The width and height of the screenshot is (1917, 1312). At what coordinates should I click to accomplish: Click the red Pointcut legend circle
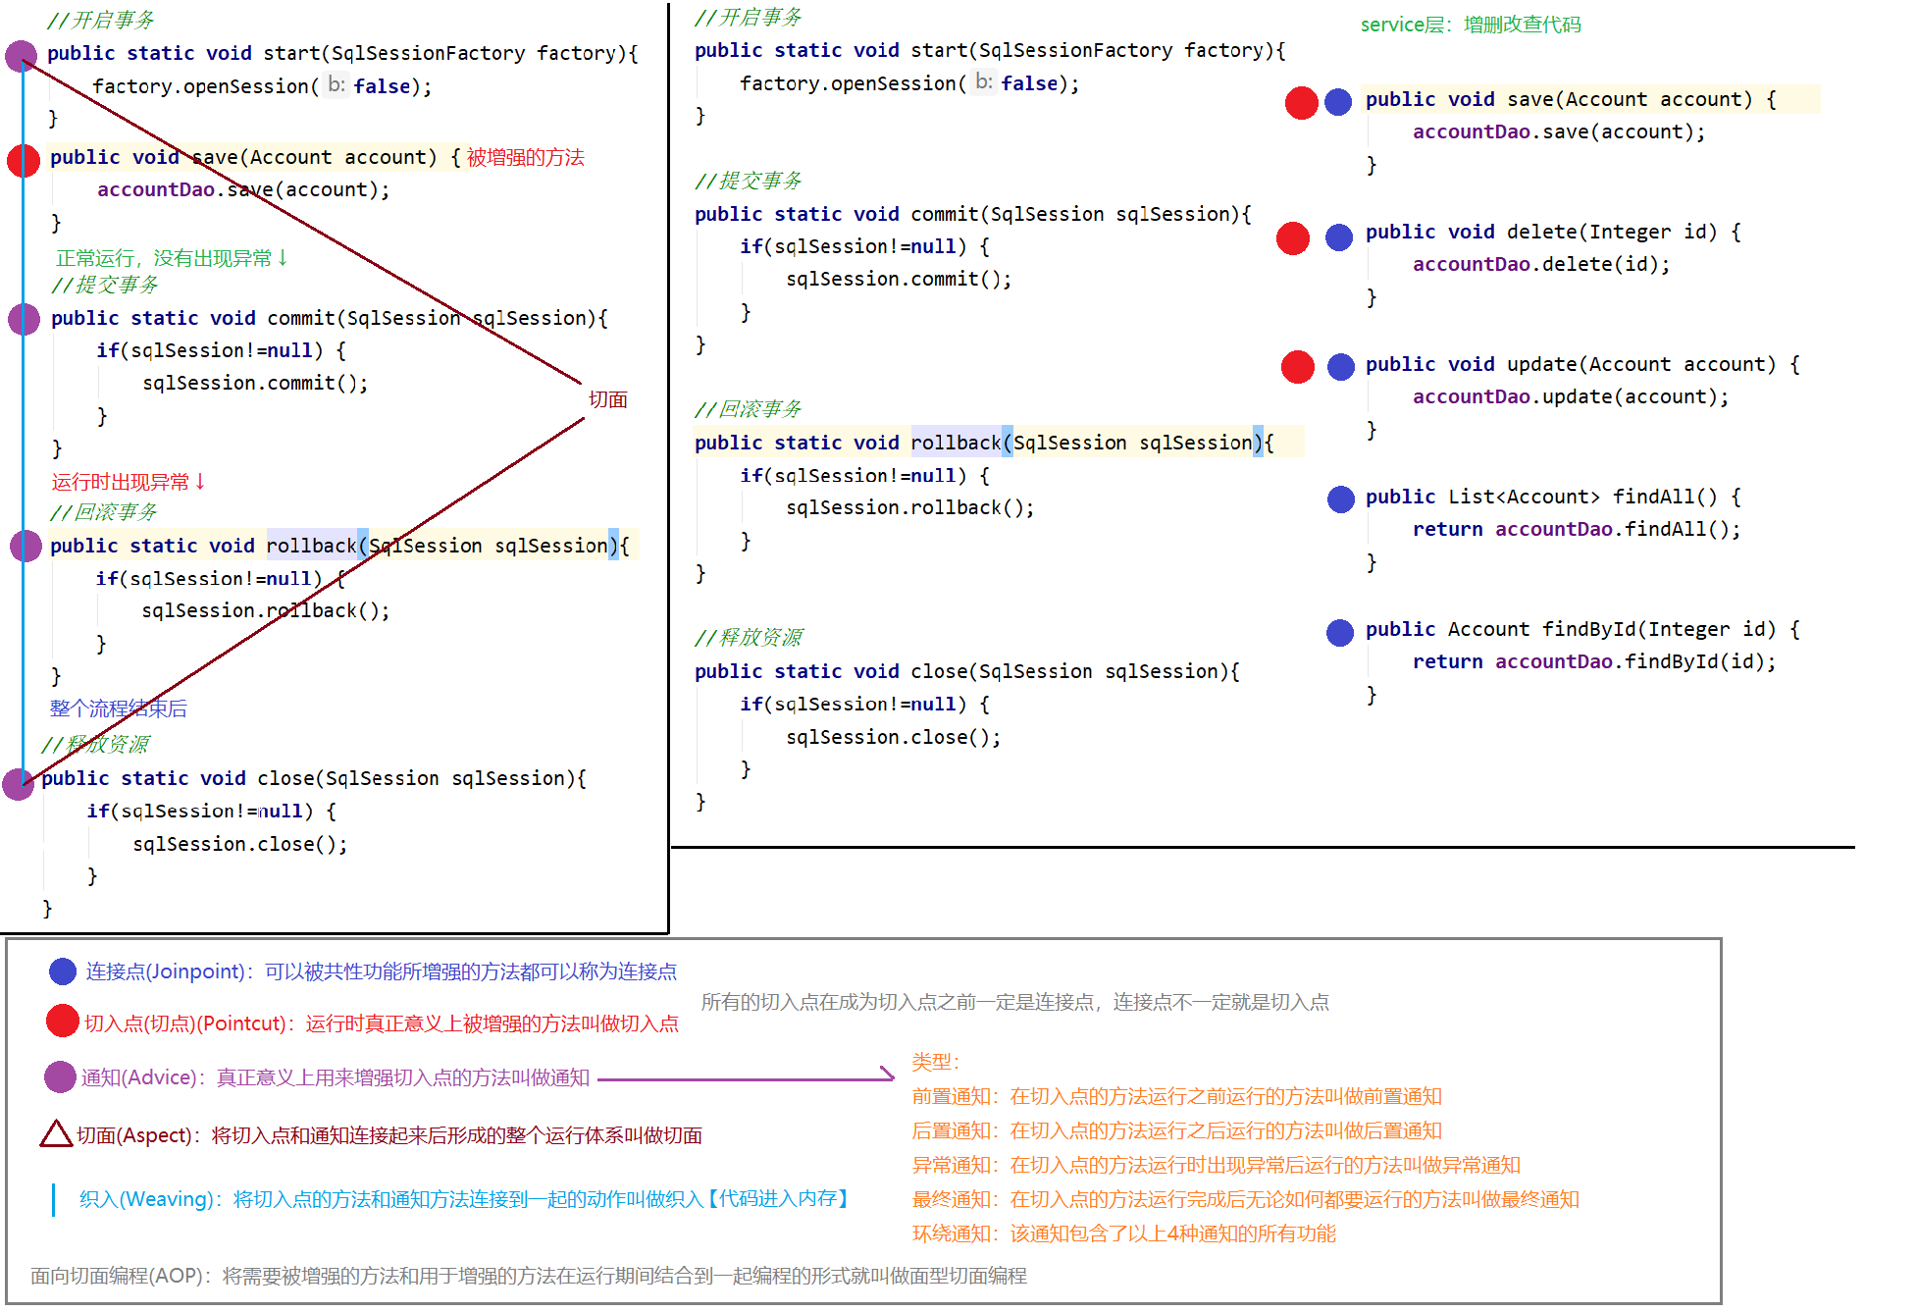tap(63, 1021)
